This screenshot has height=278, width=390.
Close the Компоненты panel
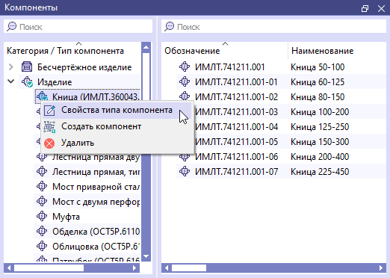click(381, 9)
